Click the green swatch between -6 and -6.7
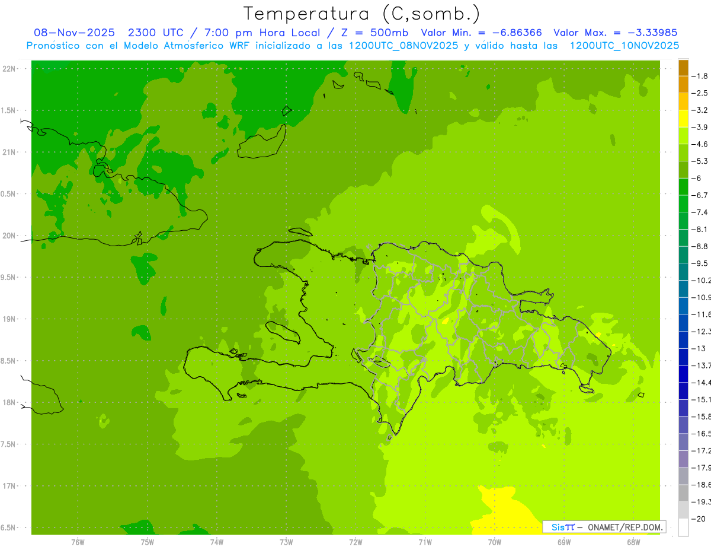This screenshot has width=711, height=550. tap(683, 187)
